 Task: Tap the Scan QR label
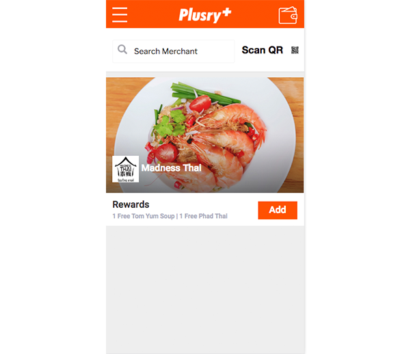(263, 50)
